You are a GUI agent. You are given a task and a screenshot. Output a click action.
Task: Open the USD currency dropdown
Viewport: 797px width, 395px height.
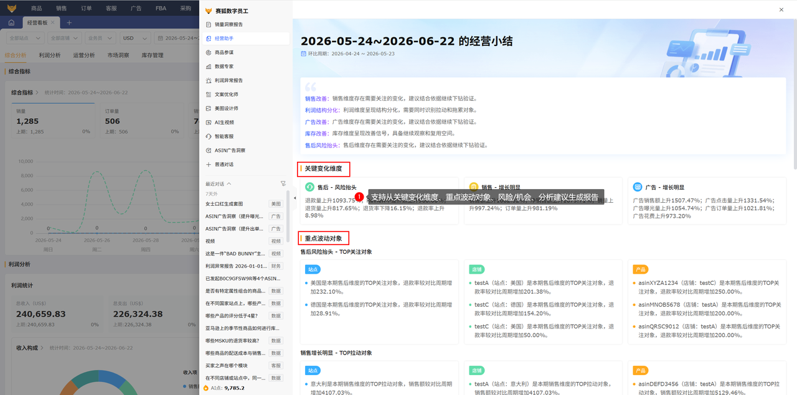pos(136,38)
